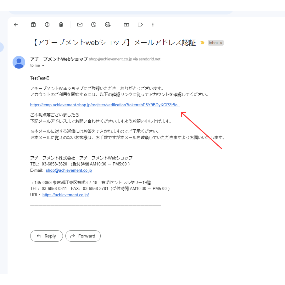Go back to inbox with back arrow
The image size is (285, 285).
pyautogui.click(x=16, y=25)
